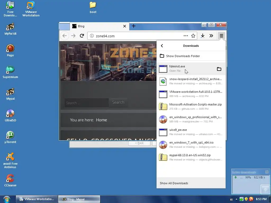Viewport: 271px width, 203px height.
Task: Click the on-screen keyboard tray icon
Action: pos(231,199)
